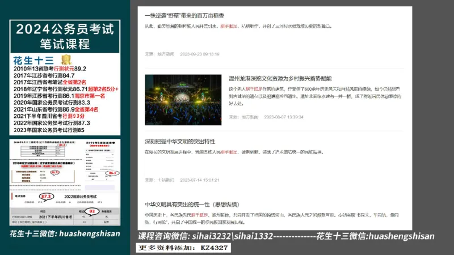
Task: Click the row 2021年山东省考行测86.9全省第4名
Action: pyautogui.click(x=56, y=109)
